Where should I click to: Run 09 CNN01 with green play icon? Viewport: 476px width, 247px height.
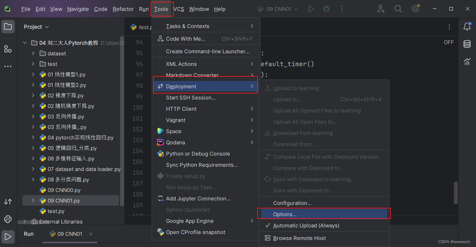(311, 9)
